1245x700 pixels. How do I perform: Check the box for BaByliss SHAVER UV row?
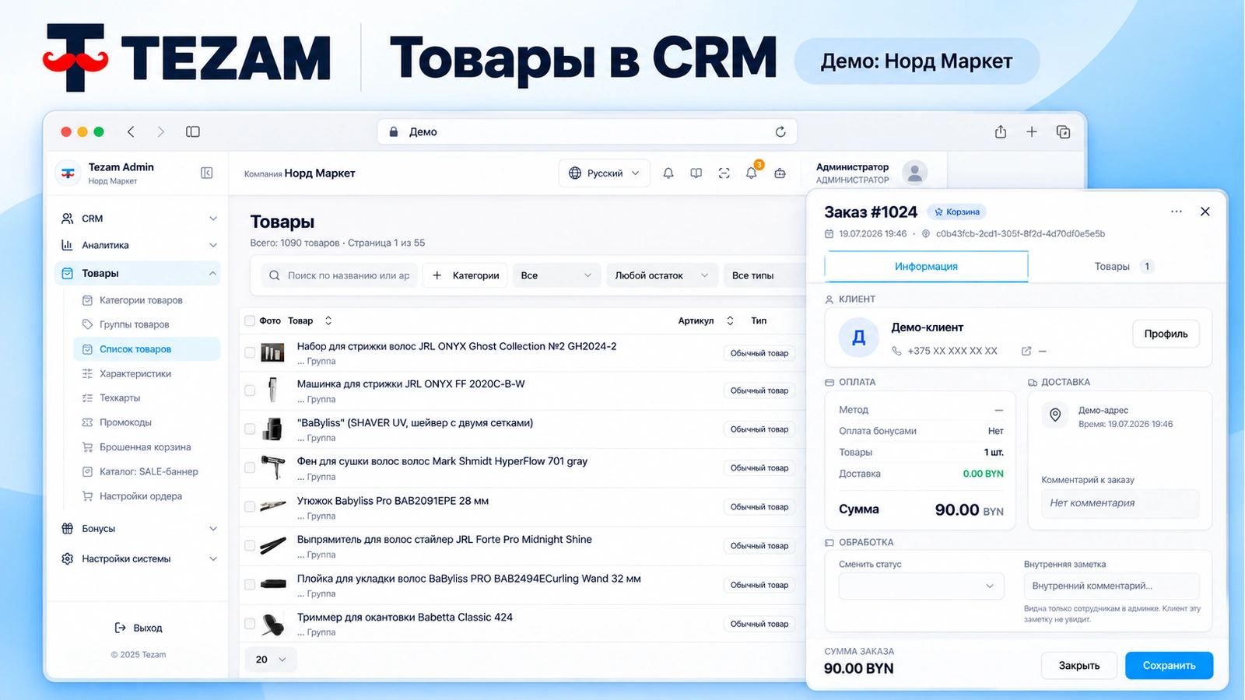coord(250,429)
